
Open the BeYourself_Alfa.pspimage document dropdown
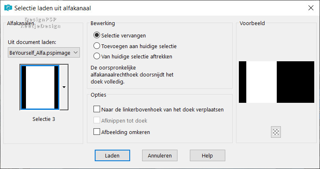[44, 53]
